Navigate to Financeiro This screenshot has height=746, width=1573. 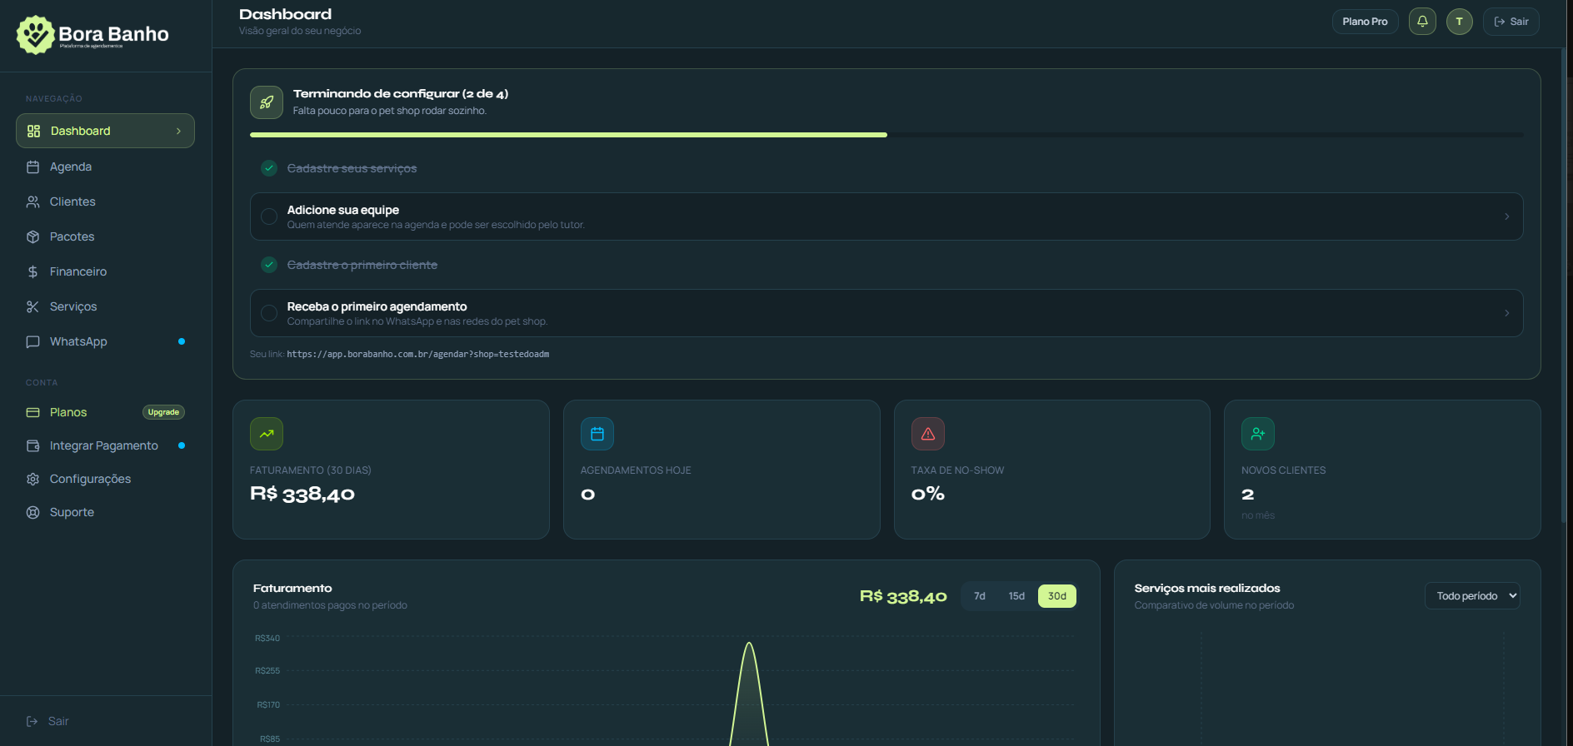pos(105,271)
